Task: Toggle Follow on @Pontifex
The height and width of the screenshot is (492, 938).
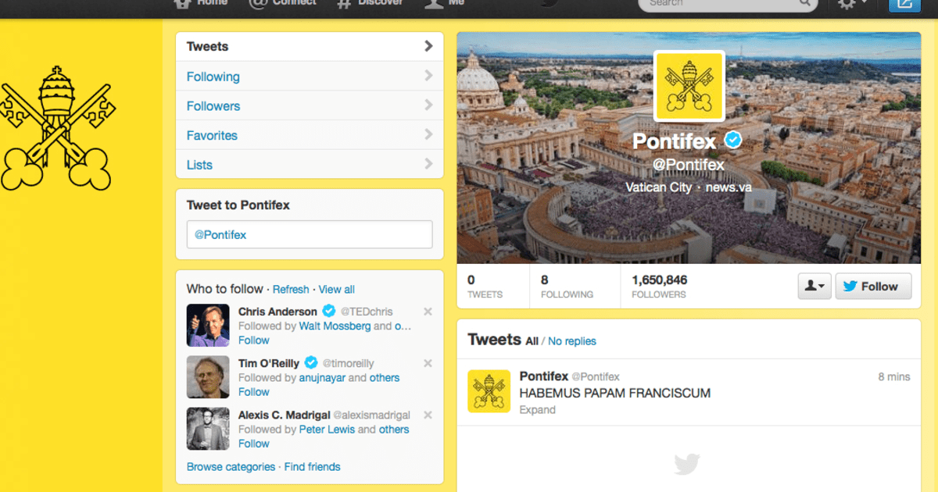Action: tap(873, 286)
